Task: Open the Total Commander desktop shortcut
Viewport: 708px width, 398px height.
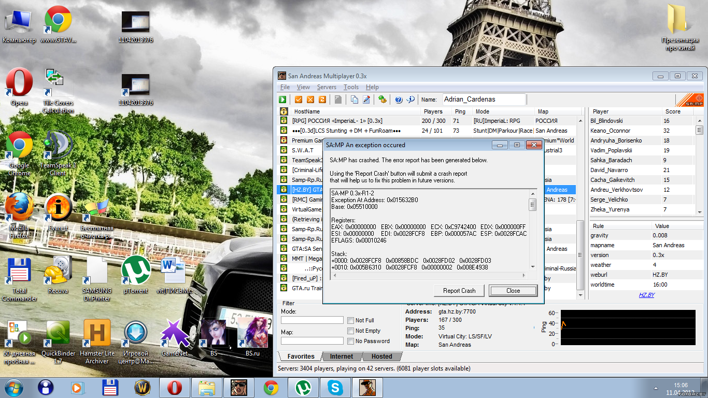Action: tap(19, 280)
